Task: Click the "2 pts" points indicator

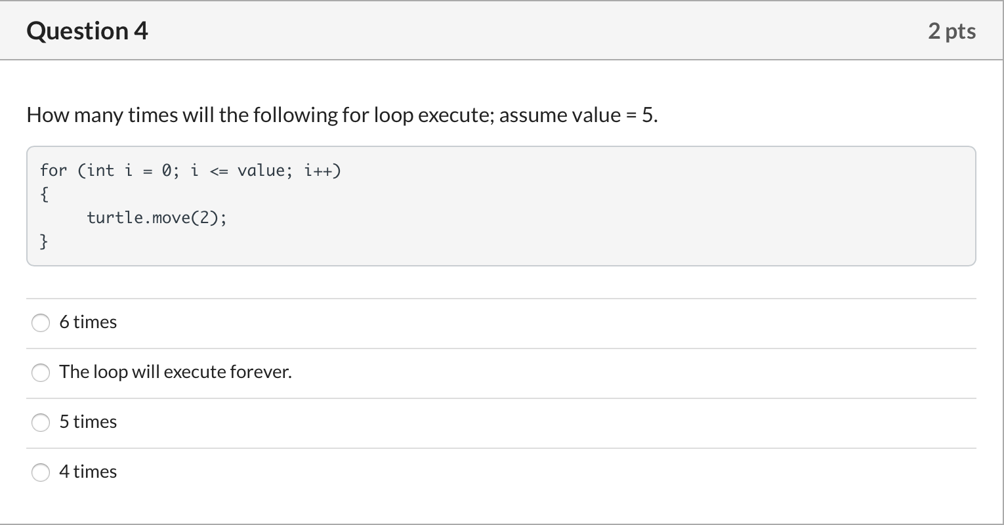Action: tap(952, 31)
